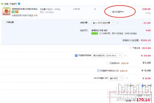
Task: Toggle the 天猫超市卡抵扣¥0.08 checkbox
Action: click(98, 71)
